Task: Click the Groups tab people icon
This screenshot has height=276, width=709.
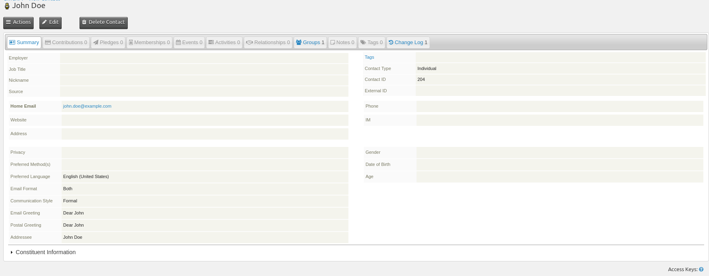Action: coord(299,42)
